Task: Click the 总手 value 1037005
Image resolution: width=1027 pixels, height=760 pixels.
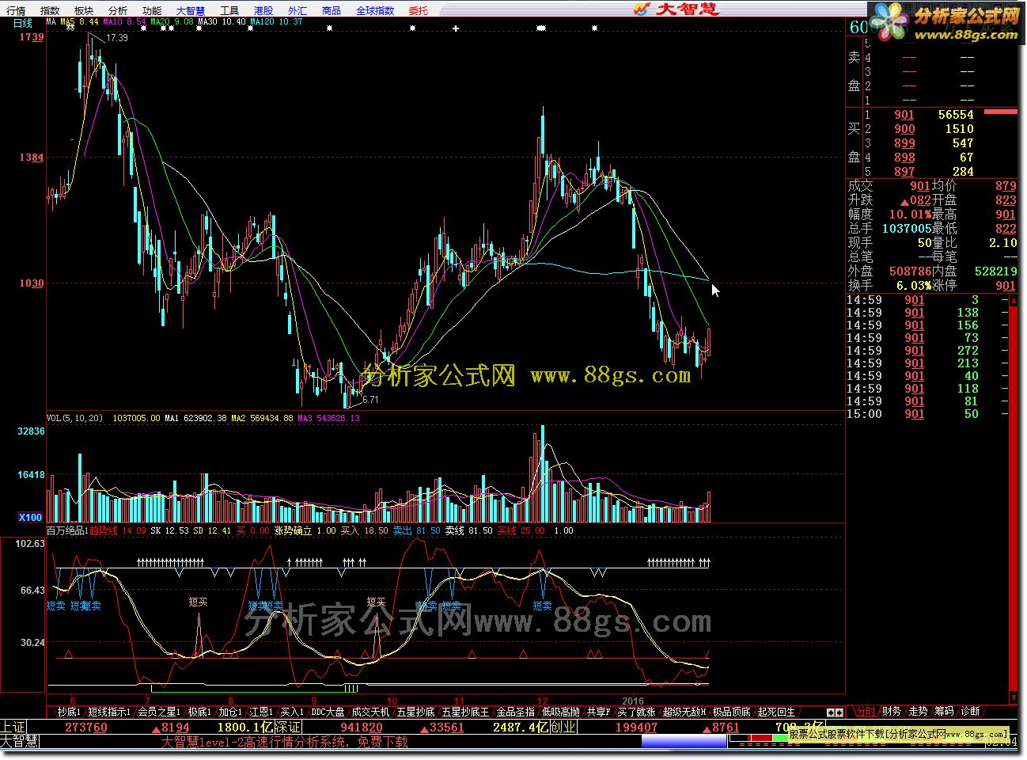Action: coord(907,229)
